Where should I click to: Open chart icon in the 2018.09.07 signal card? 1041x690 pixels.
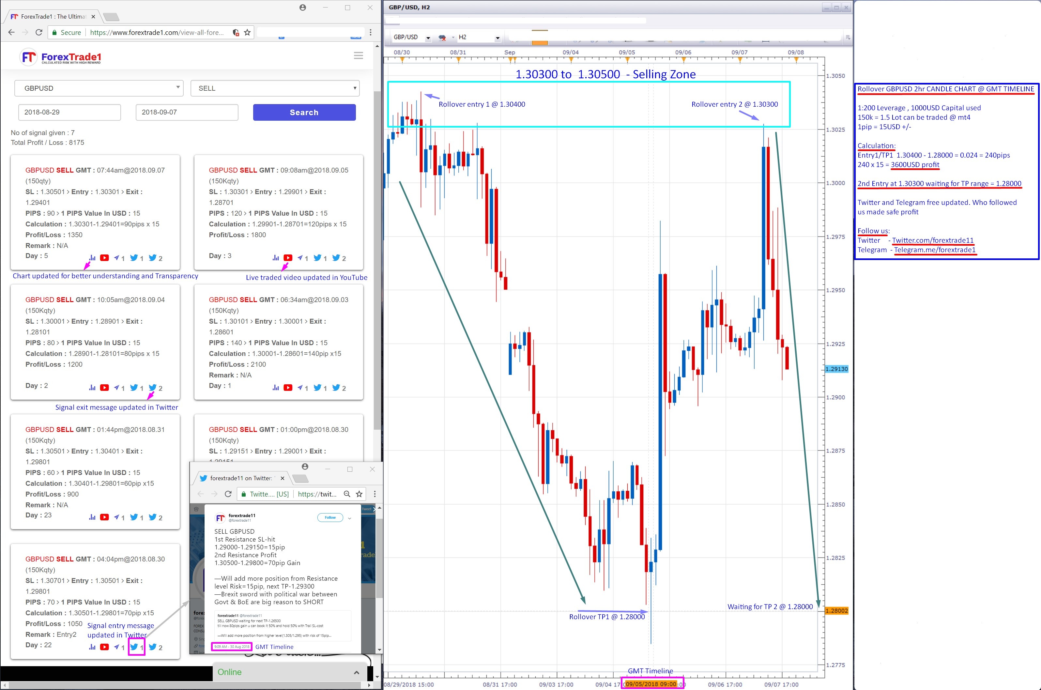click(92, 258)
